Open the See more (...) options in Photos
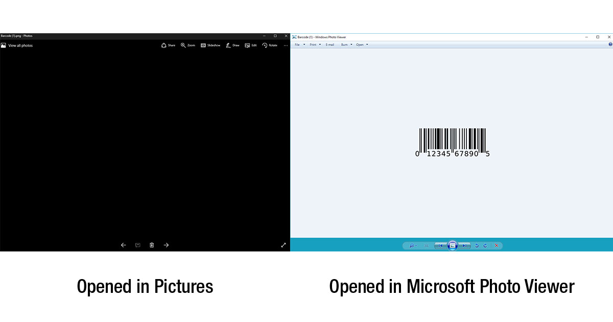613x322 pixels. click(286, 45)
